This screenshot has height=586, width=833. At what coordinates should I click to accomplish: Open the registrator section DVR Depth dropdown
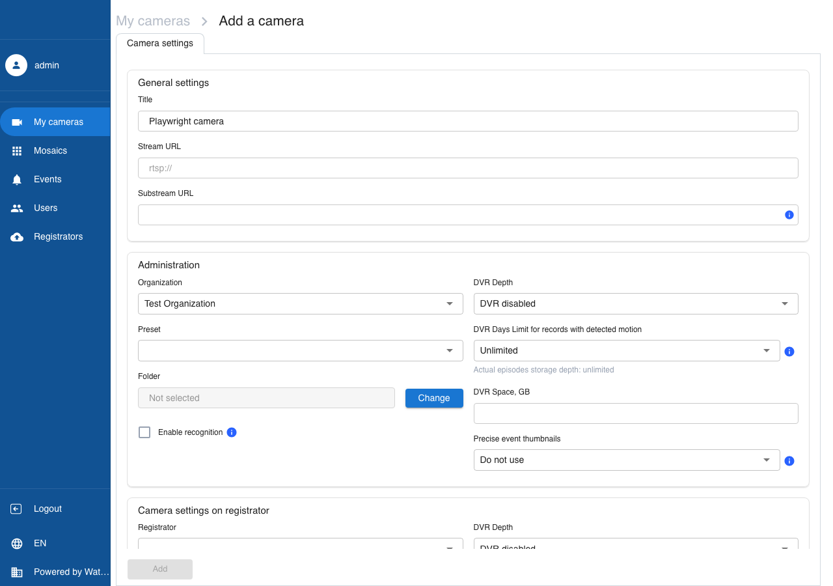(636, 544)
